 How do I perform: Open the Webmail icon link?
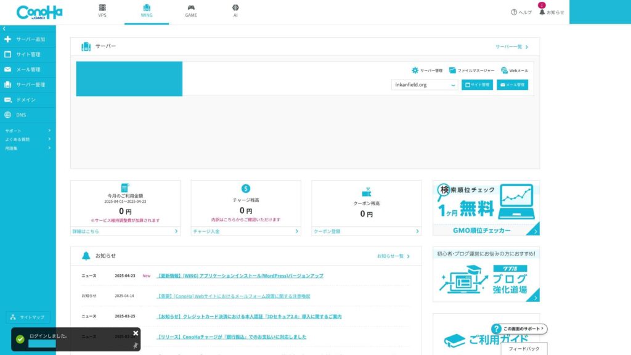(x=504, y=70)
